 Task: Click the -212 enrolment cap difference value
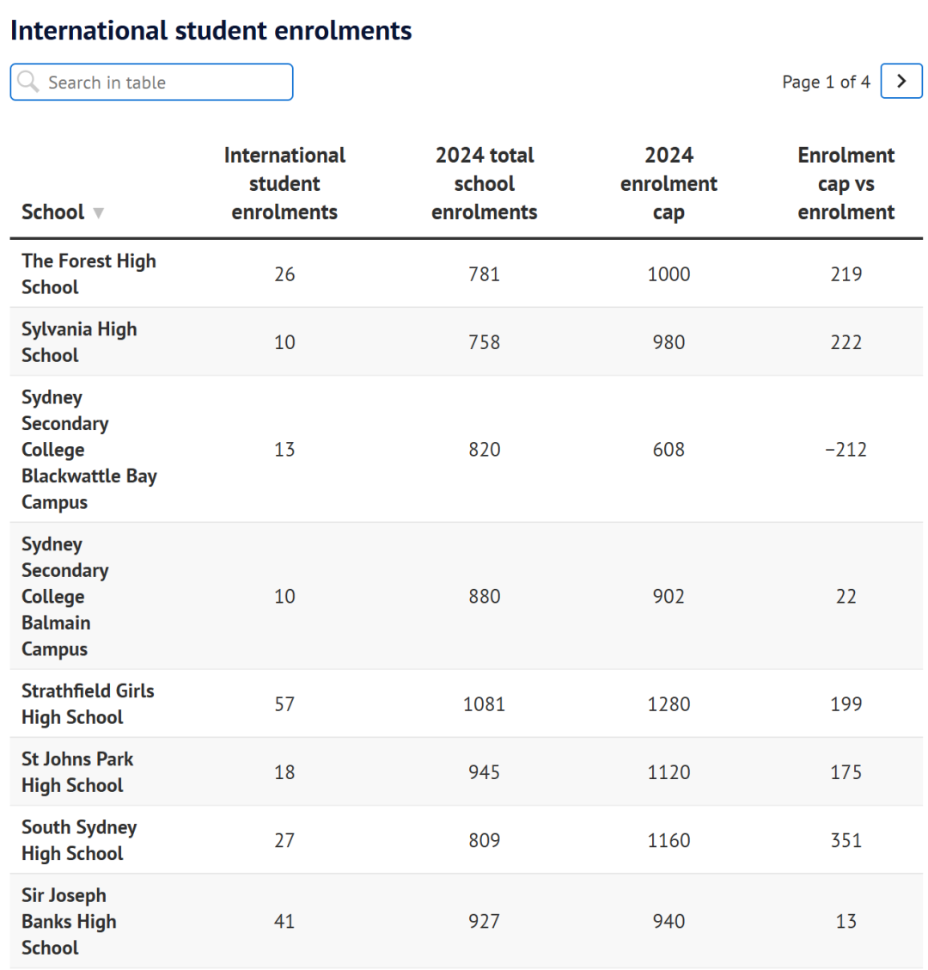846,450
